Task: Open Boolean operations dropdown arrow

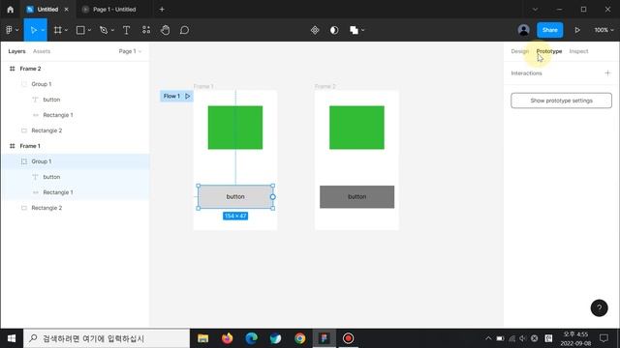Action: (x=362, y=30)
